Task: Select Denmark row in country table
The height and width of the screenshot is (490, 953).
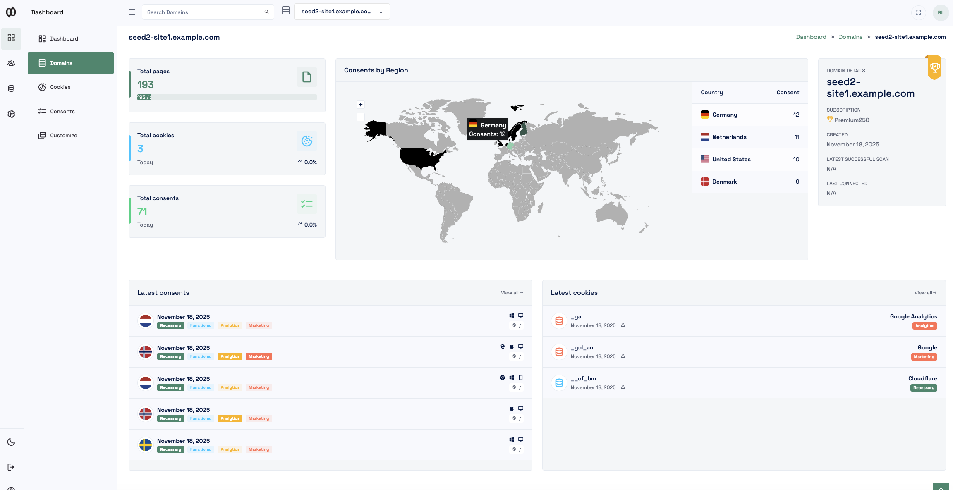Action: [x=750, y=182]
